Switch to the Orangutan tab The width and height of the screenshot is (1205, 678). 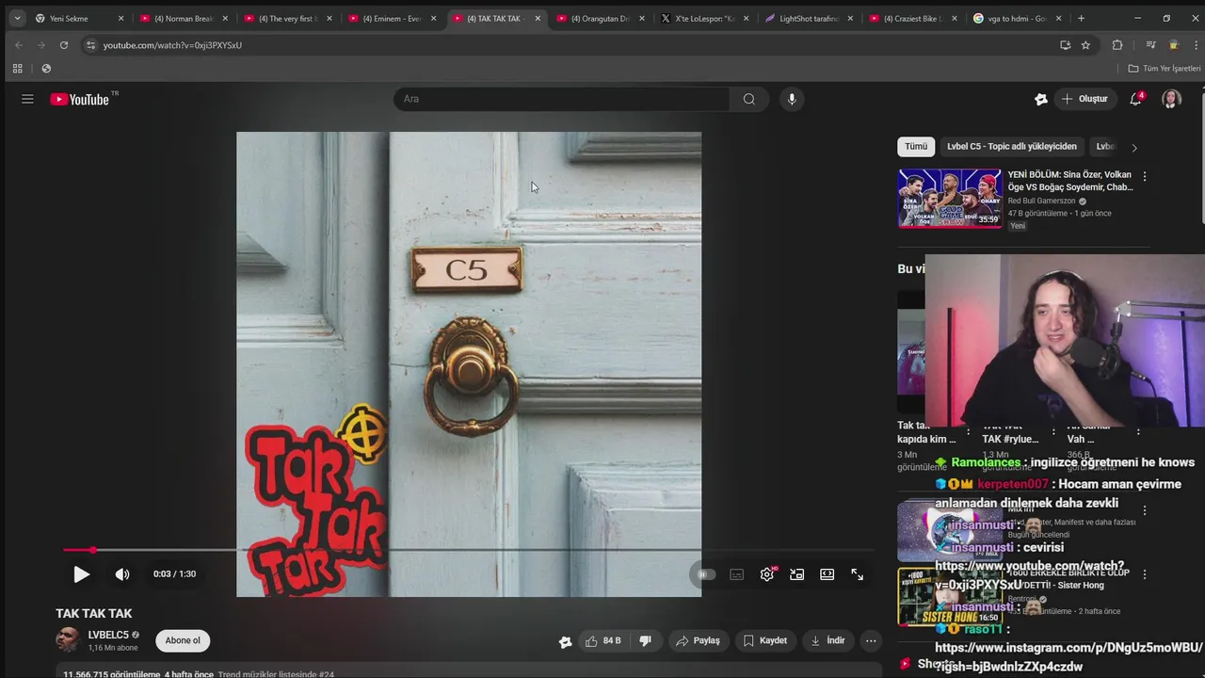pos(601,18)
